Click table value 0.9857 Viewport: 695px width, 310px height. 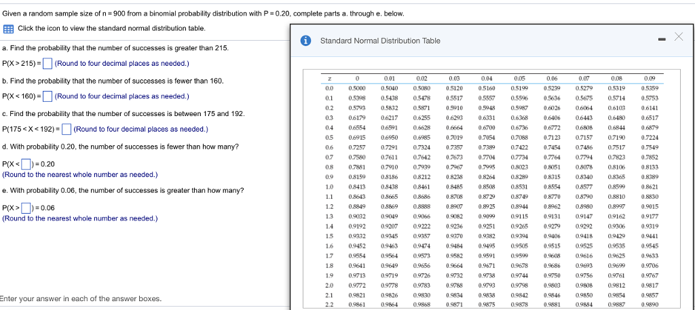650,295
